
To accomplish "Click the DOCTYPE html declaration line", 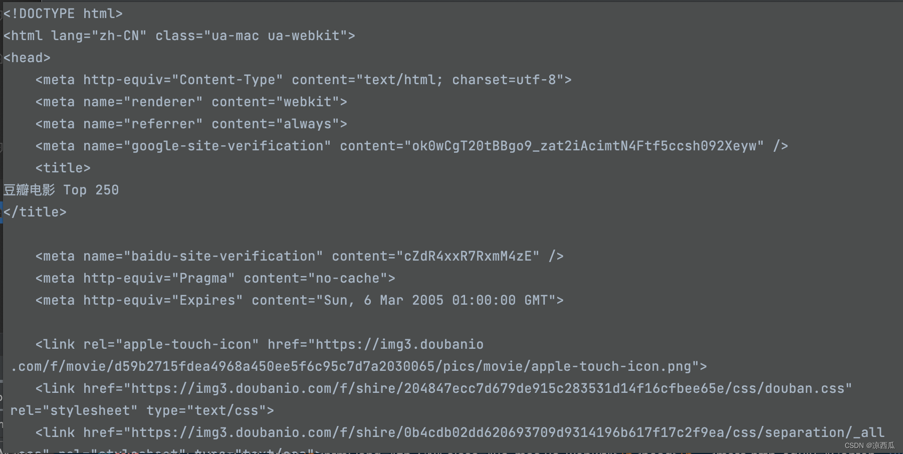I will tap(63, 14).
